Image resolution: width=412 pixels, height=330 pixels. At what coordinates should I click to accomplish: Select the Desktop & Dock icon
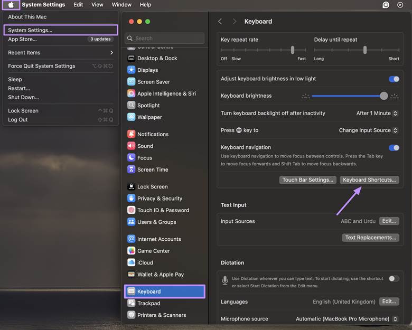coord(131,58)
